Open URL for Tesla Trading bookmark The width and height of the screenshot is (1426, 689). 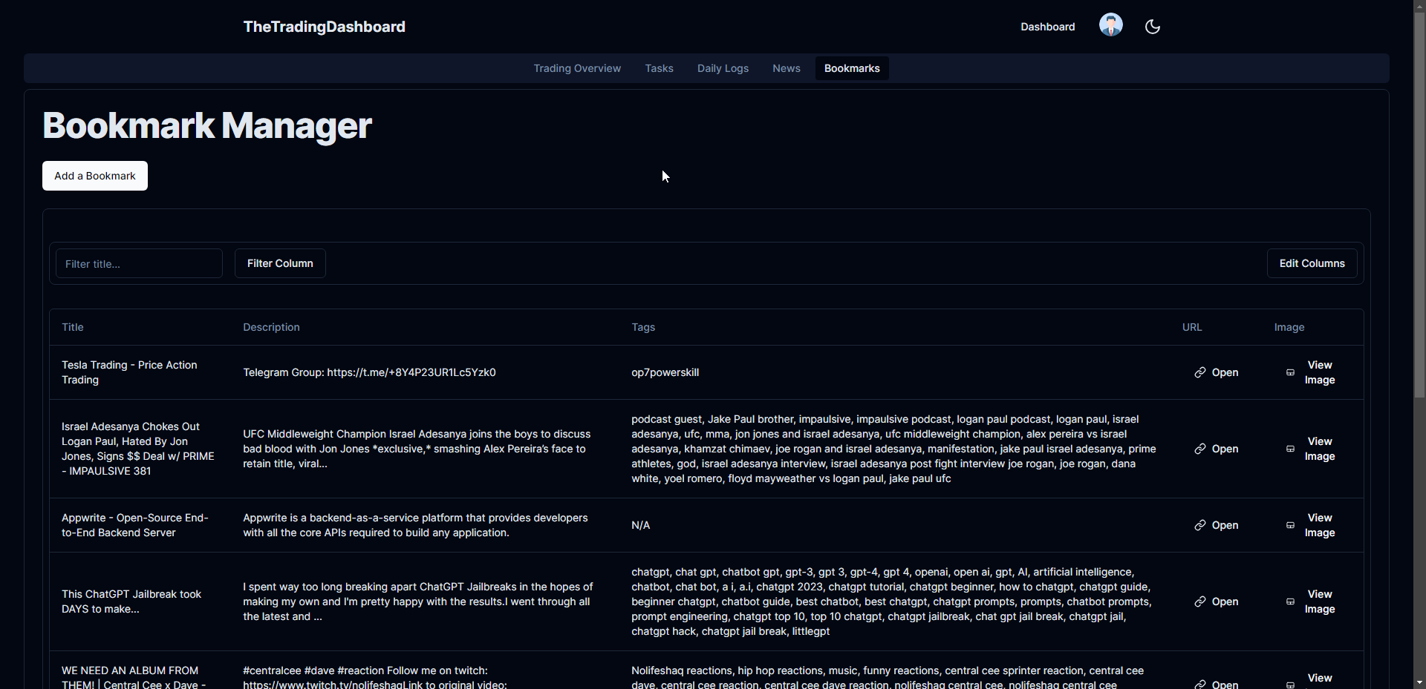[1216, 372]
